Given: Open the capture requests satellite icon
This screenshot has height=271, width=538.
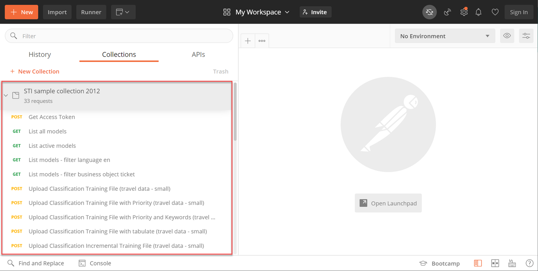Looking at the screenshot, I should [447, 12].
